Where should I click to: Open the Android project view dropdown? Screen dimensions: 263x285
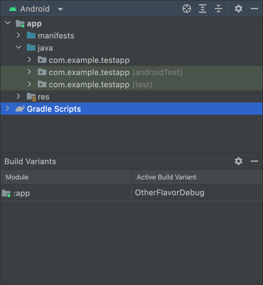(x=60, y=9)
